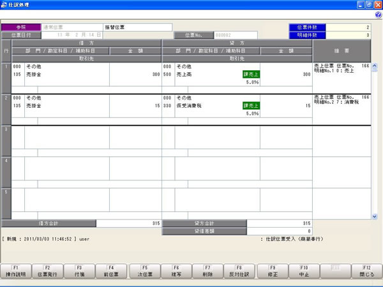Click the 貸方合計 total value 315
The image size is (383, 287).
pyautogui.click(x=280, y=223)
